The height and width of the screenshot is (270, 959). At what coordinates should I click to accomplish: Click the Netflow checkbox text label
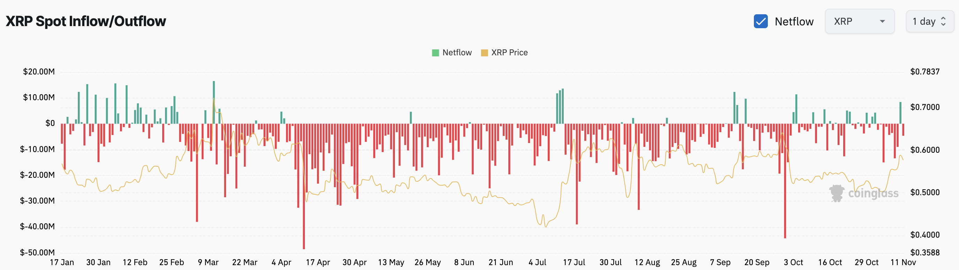[x=794, y=22]
